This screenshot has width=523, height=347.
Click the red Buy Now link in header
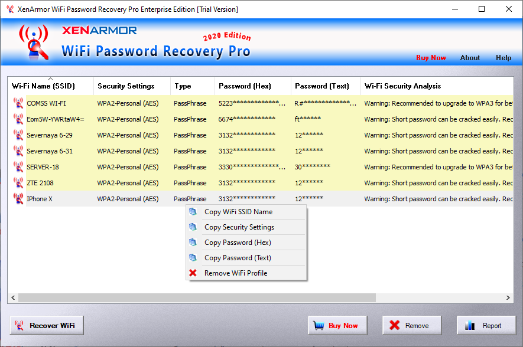[x=431, y=58]
